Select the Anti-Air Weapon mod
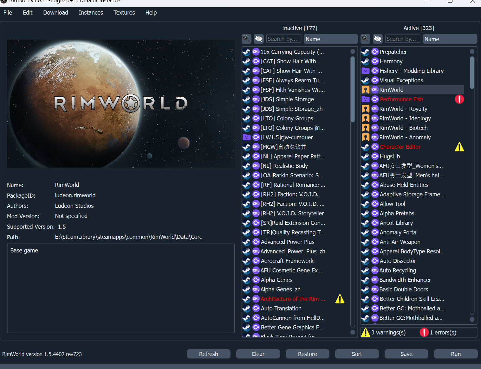481x369 pixels. coord(413,242)
